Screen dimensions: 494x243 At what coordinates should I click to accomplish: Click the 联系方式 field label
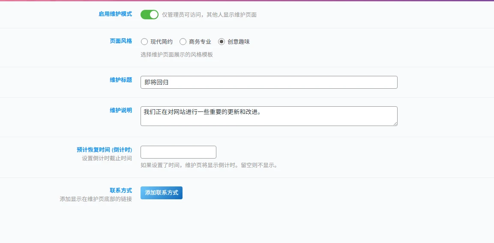121,190
